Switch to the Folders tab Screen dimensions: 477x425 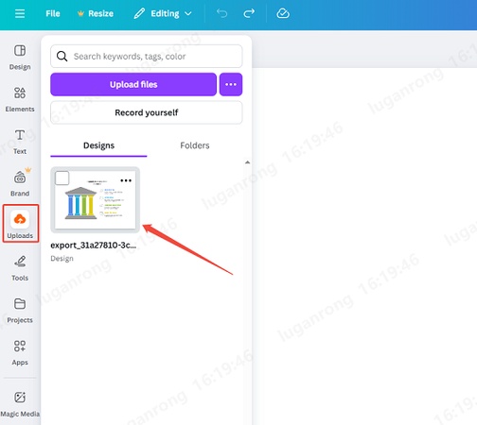195,145
